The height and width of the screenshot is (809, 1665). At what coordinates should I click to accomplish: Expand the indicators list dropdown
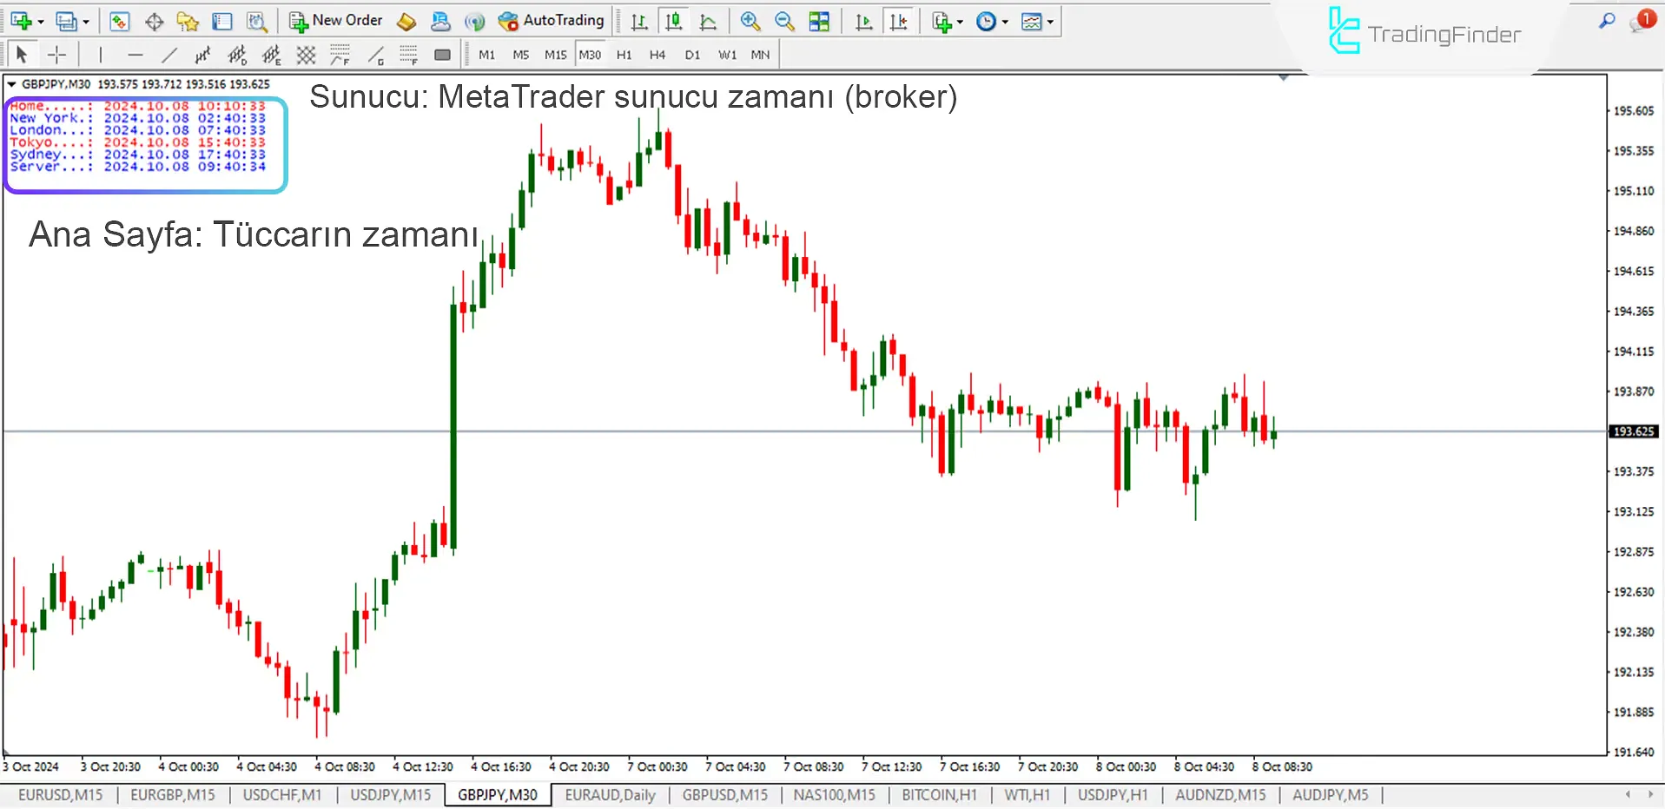click(x=960, y=22)
